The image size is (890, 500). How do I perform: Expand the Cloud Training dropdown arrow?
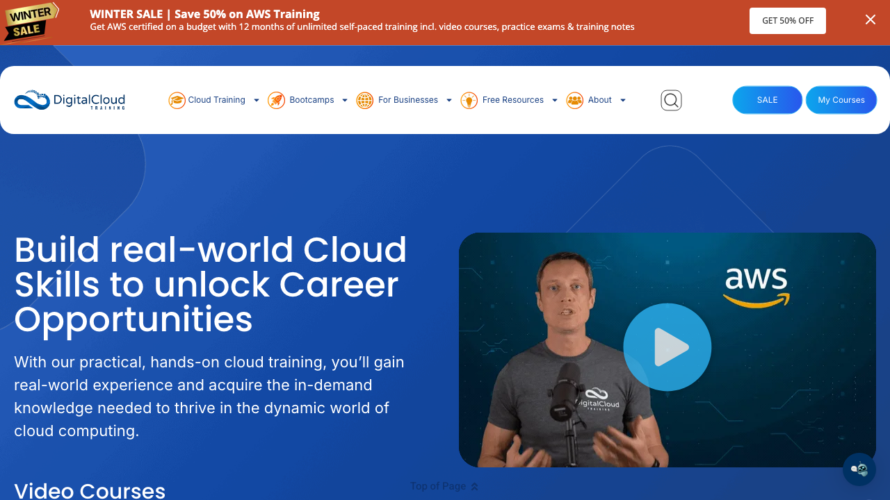coord(256,100)
